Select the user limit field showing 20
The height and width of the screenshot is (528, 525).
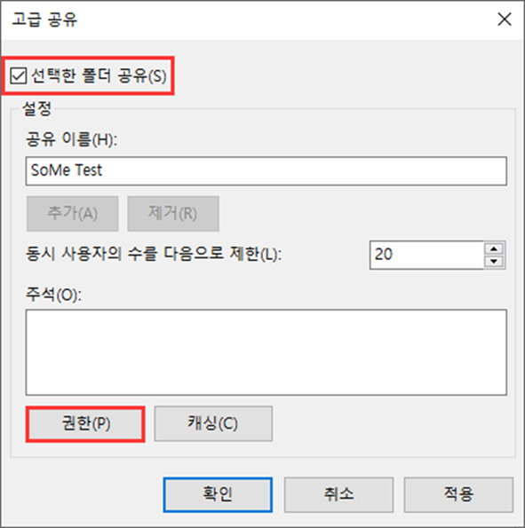[427, 255]
